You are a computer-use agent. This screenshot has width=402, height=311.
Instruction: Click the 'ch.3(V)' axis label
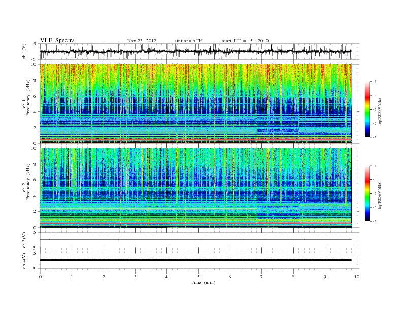(24, 240)
